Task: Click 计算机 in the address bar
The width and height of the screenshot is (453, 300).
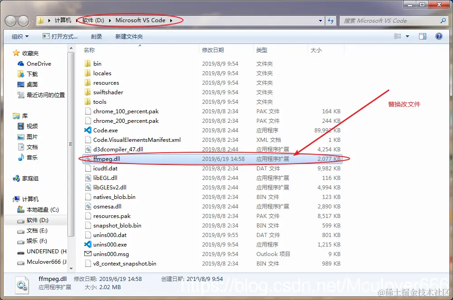Action: (x=63, y=20)
